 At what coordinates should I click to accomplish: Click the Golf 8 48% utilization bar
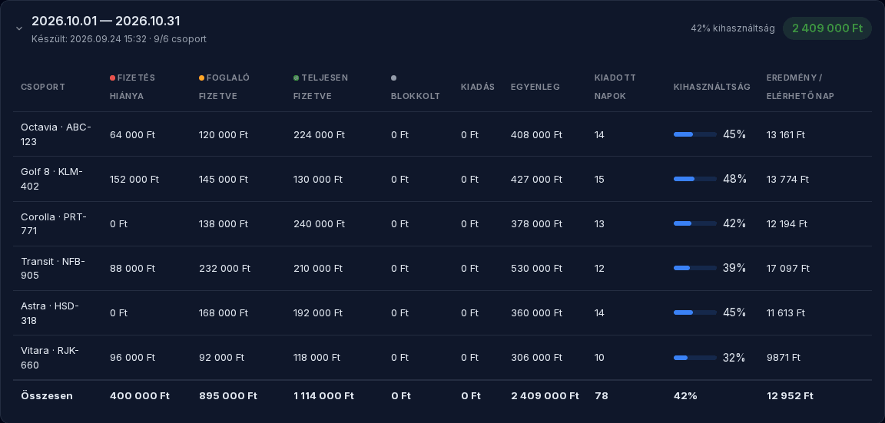tap(694, 180)
